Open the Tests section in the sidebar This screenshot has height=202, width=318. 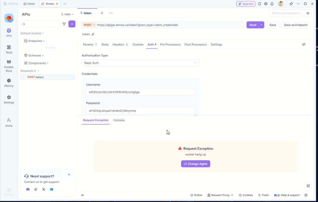pos(9,49)
